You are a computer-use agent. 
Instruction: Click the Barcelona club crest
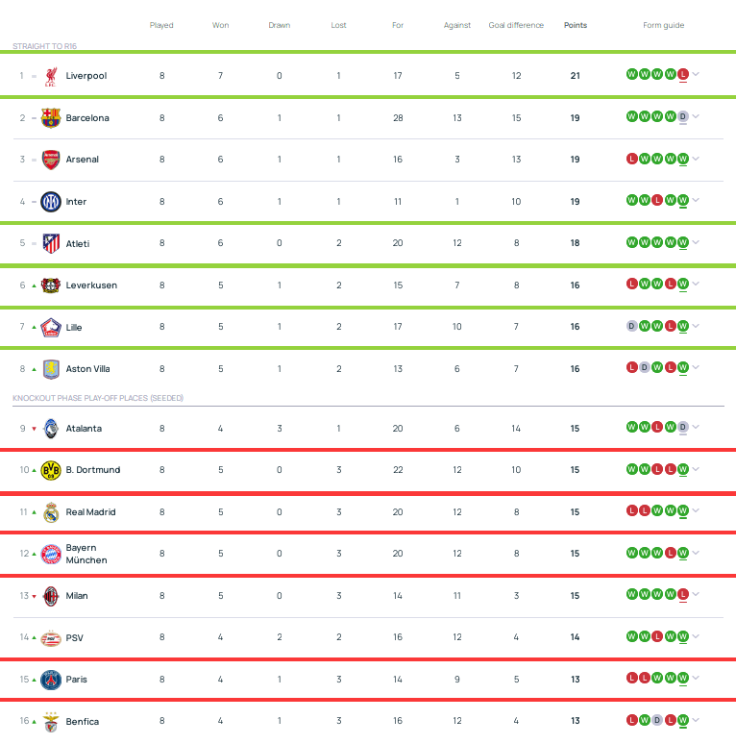click(51, 118)
